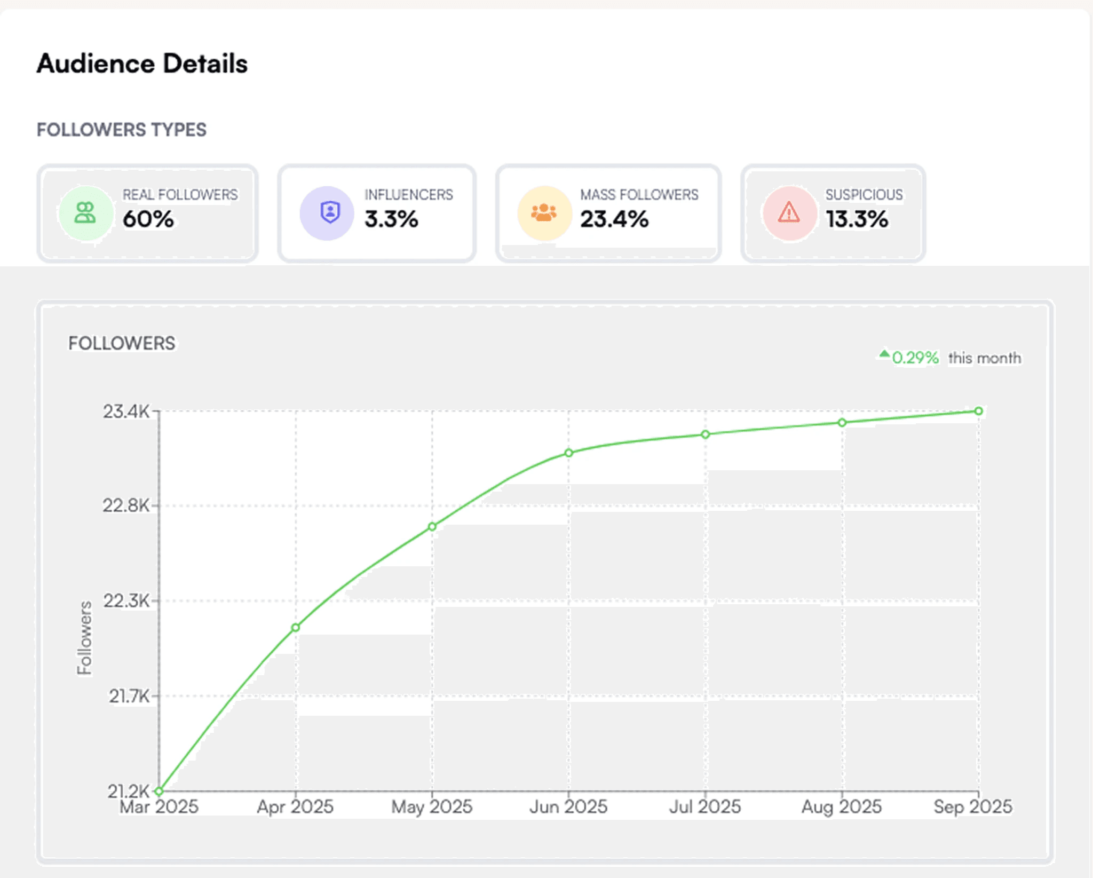Click the Jun 2025 x-axis label
The height and width of the screenshot is (878, 1093).
(x=568, y=806)
